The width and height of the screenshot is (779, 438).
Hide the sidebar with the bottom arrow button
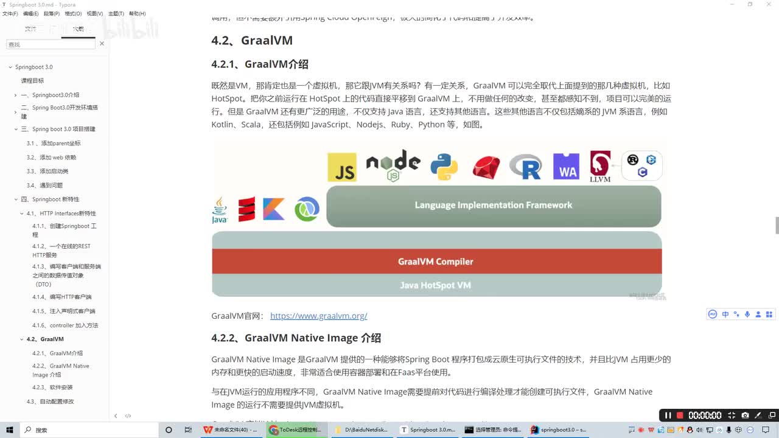[116, 415]
